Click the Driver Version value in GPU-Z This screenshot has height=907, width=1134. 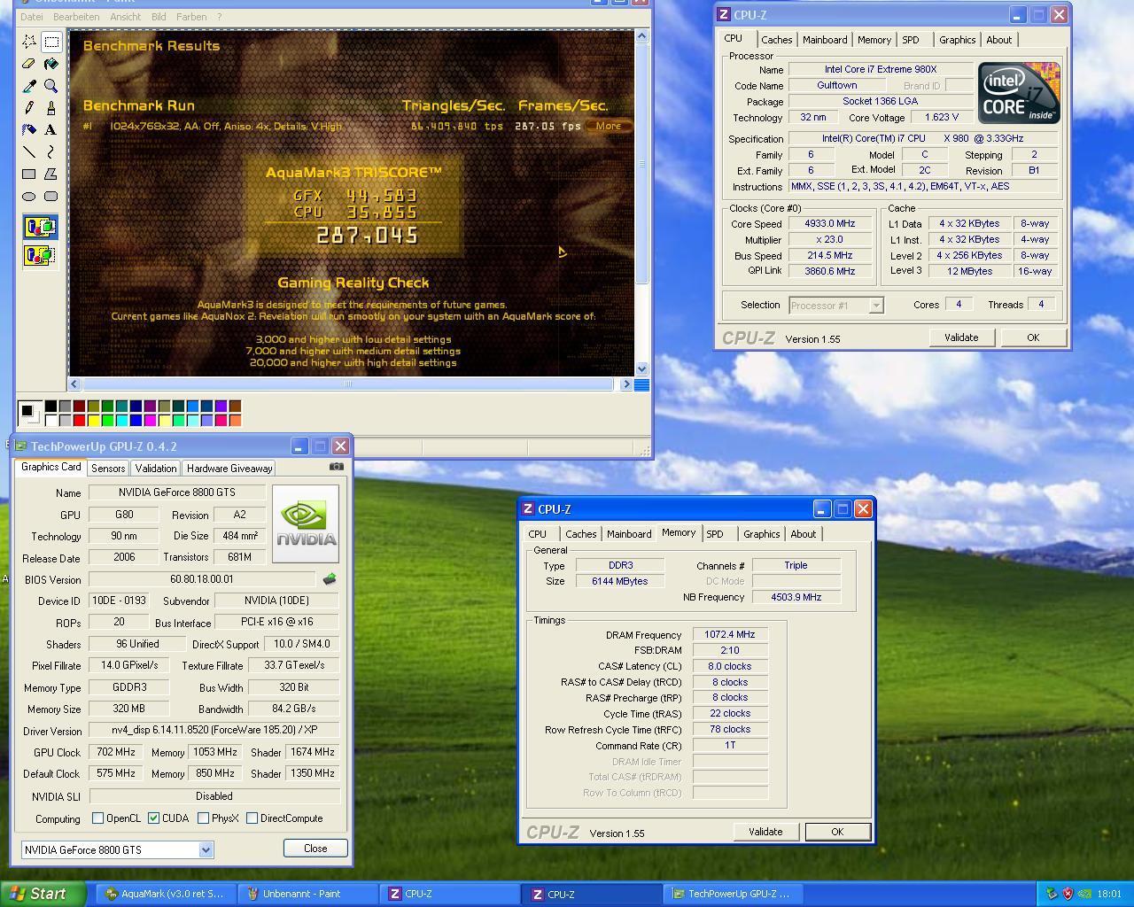[214, 731]
